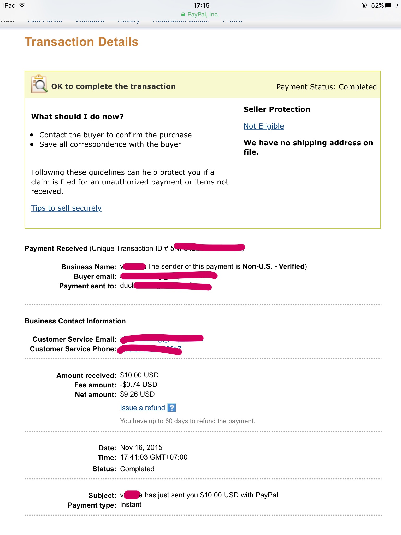Open the Not Eligible seller protection link
Screen dimensions: 401x535
tap(264, 126)
